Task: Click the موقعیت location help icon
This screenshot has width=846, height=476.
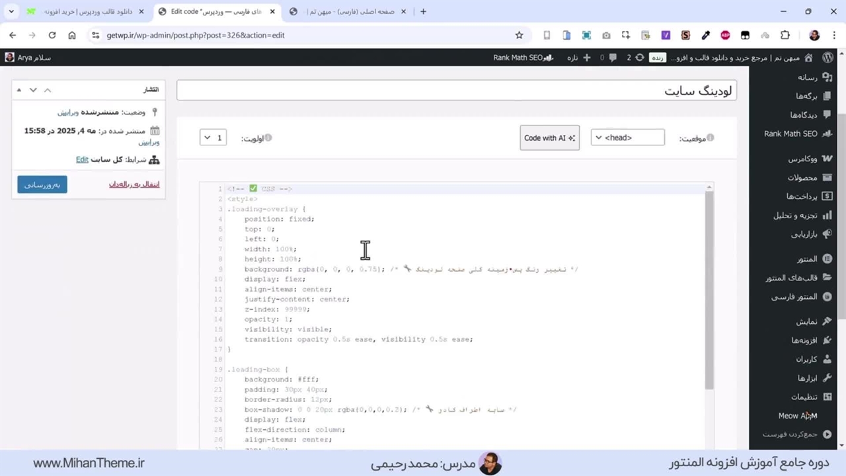Action: point(711,138)
